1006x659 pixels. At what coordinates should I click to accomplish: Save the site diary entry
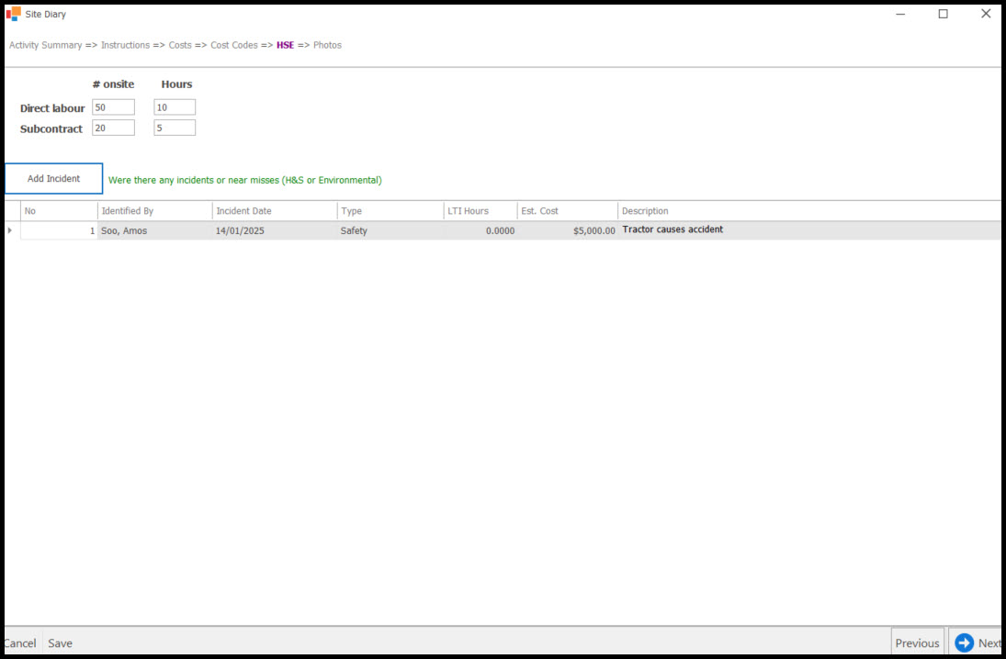click(61, 642)
